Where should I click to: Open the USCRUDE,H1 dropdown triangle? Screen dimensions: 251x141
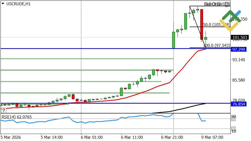3,4
